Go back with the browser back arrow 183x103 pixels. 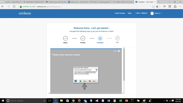[x=3, y=6]
